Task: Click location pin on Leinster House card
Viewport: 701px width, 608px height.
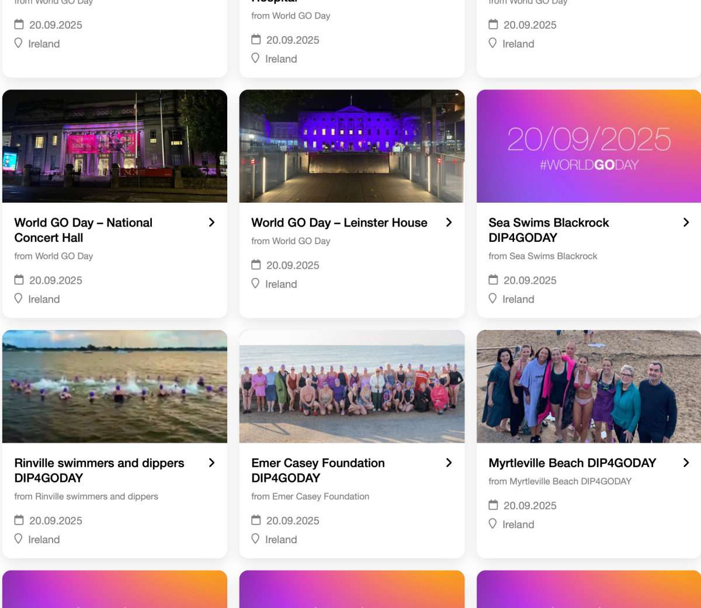Action: pos(255,283)
